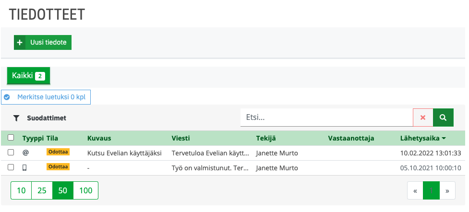Click the mobile phone type icon
Image resolution: width=469 pixels, height=212 pixels.
tap(25, 168)
